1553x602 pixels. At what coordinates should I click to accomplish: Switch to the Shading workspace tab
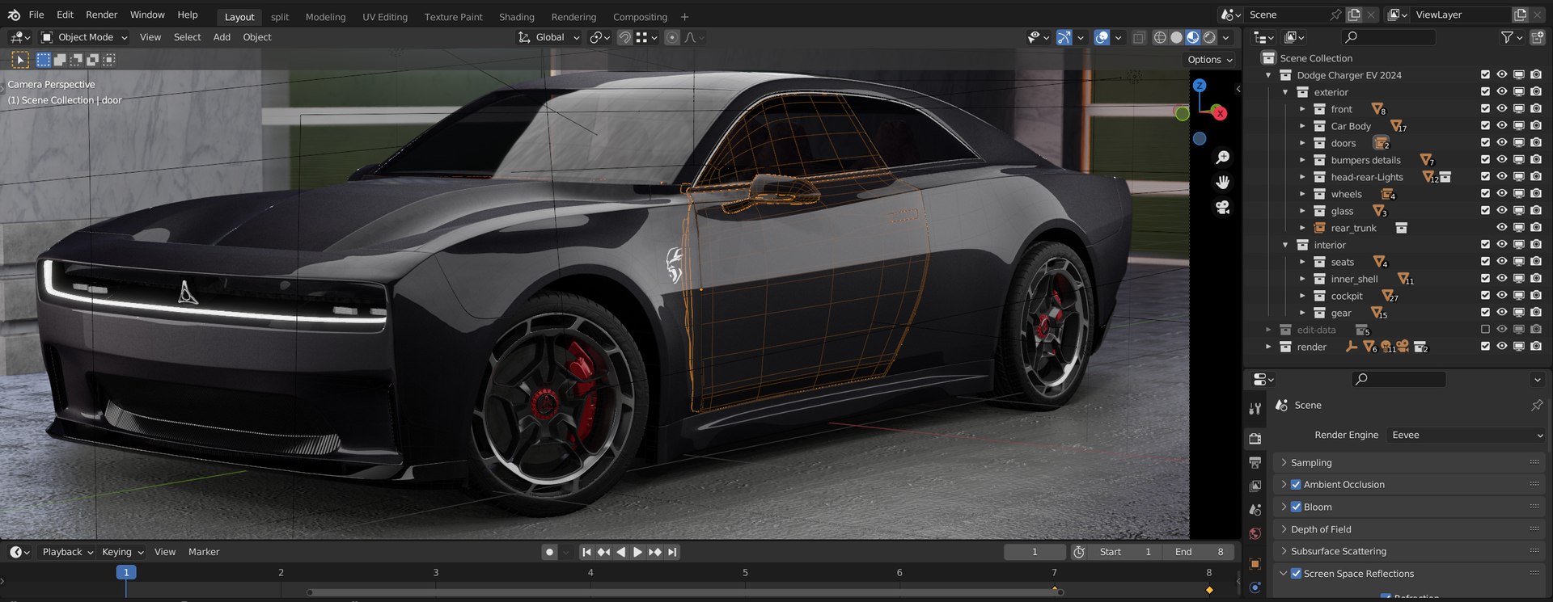(x=516, y=17)
